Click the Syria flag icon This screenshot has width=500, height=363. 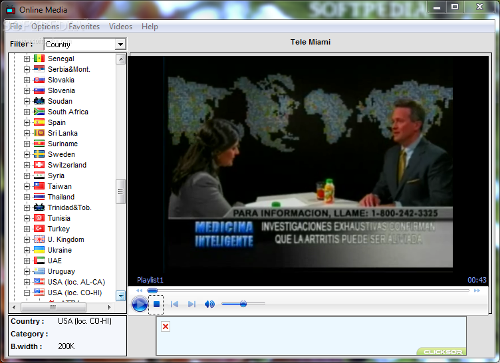tap(39, 176)
